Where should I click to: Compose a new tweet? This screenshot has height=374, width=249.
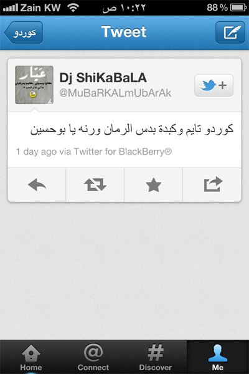click(x=230, y=32)
